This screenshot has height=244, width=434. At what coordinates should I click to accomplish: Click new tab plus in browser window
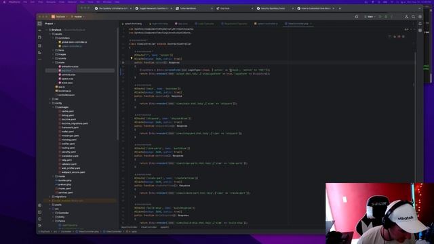340,9
